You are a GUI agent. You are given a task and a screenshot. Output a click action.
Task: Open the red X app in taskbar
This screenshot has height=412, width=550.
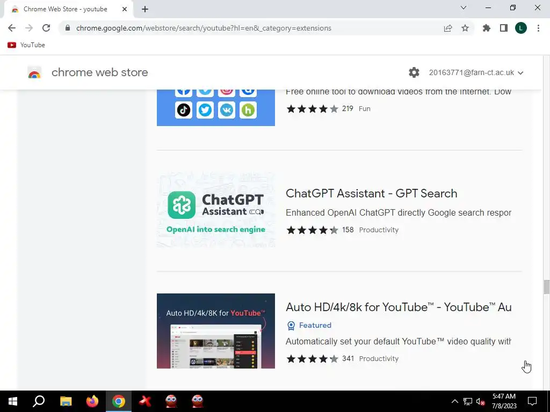tap(145, 401)
